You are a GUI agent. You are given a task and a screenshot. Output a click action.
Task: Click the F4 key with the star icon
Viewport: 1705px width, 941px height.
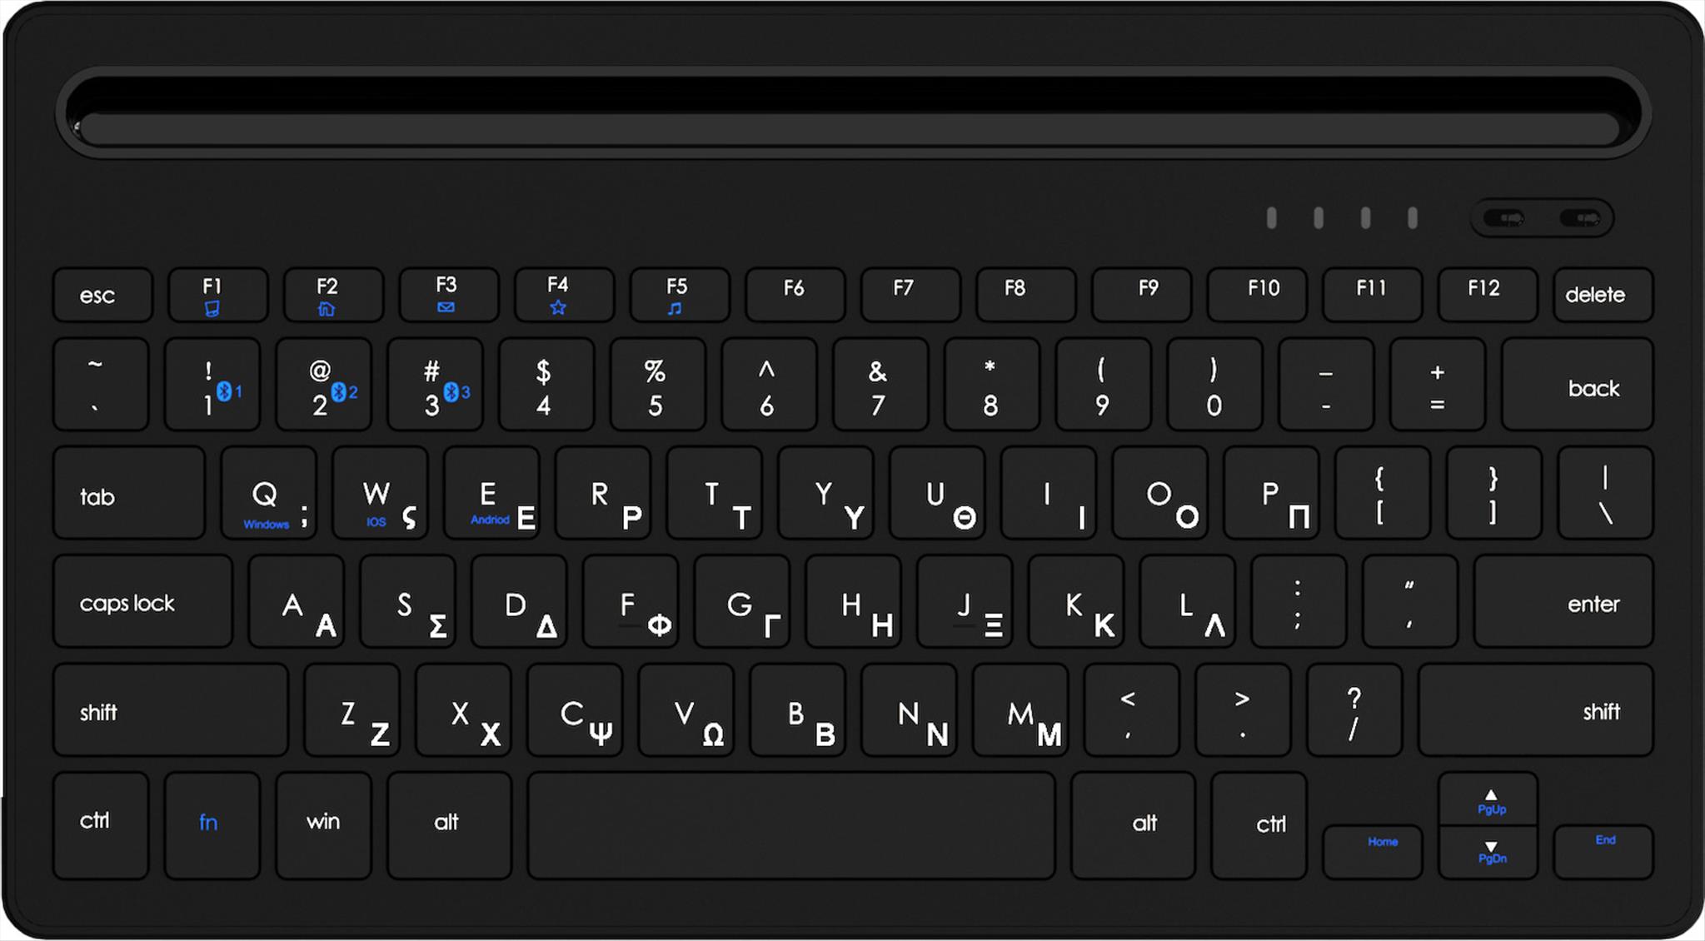(564, 295)
